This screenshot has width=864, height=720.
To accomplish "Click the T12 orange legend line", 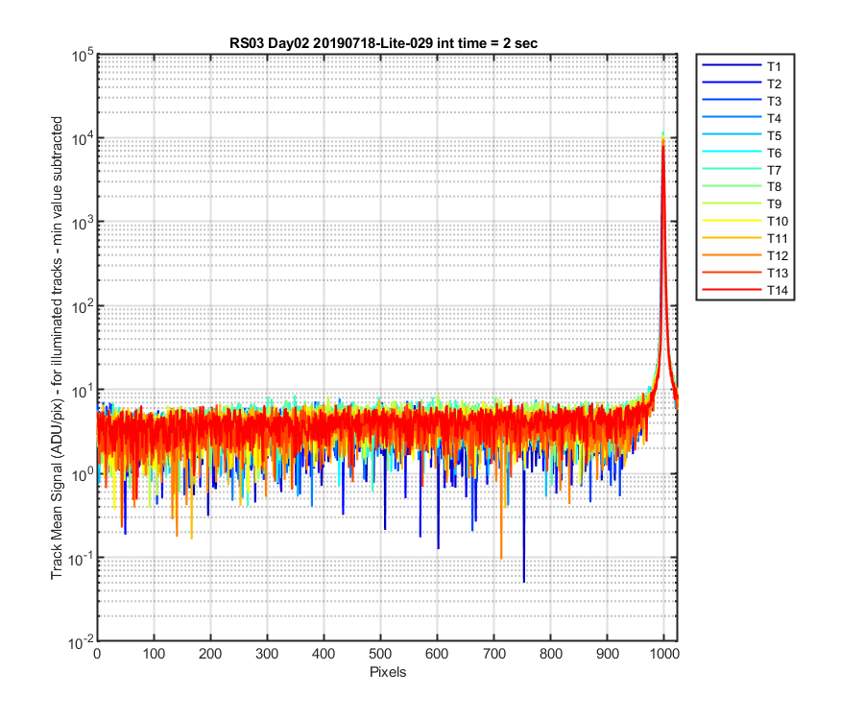I will [732, 254].
